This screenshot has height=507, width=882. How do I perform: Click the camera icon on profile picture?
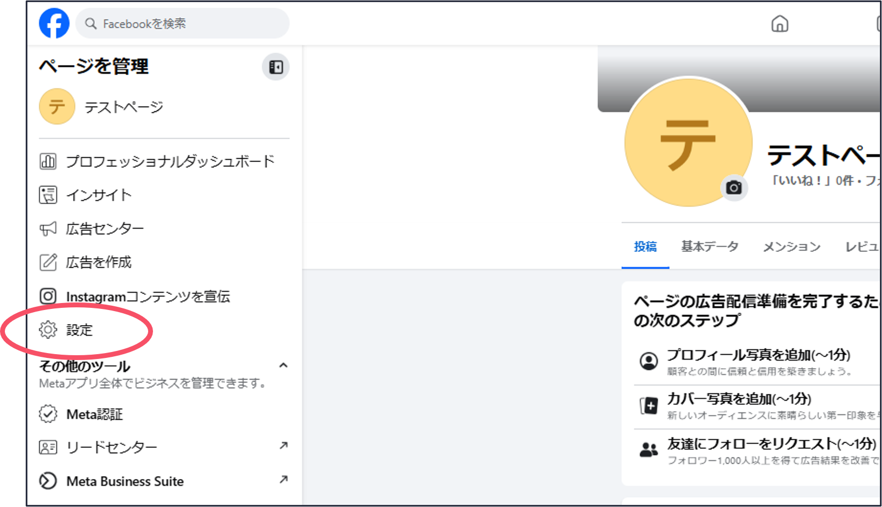point(733,188)
